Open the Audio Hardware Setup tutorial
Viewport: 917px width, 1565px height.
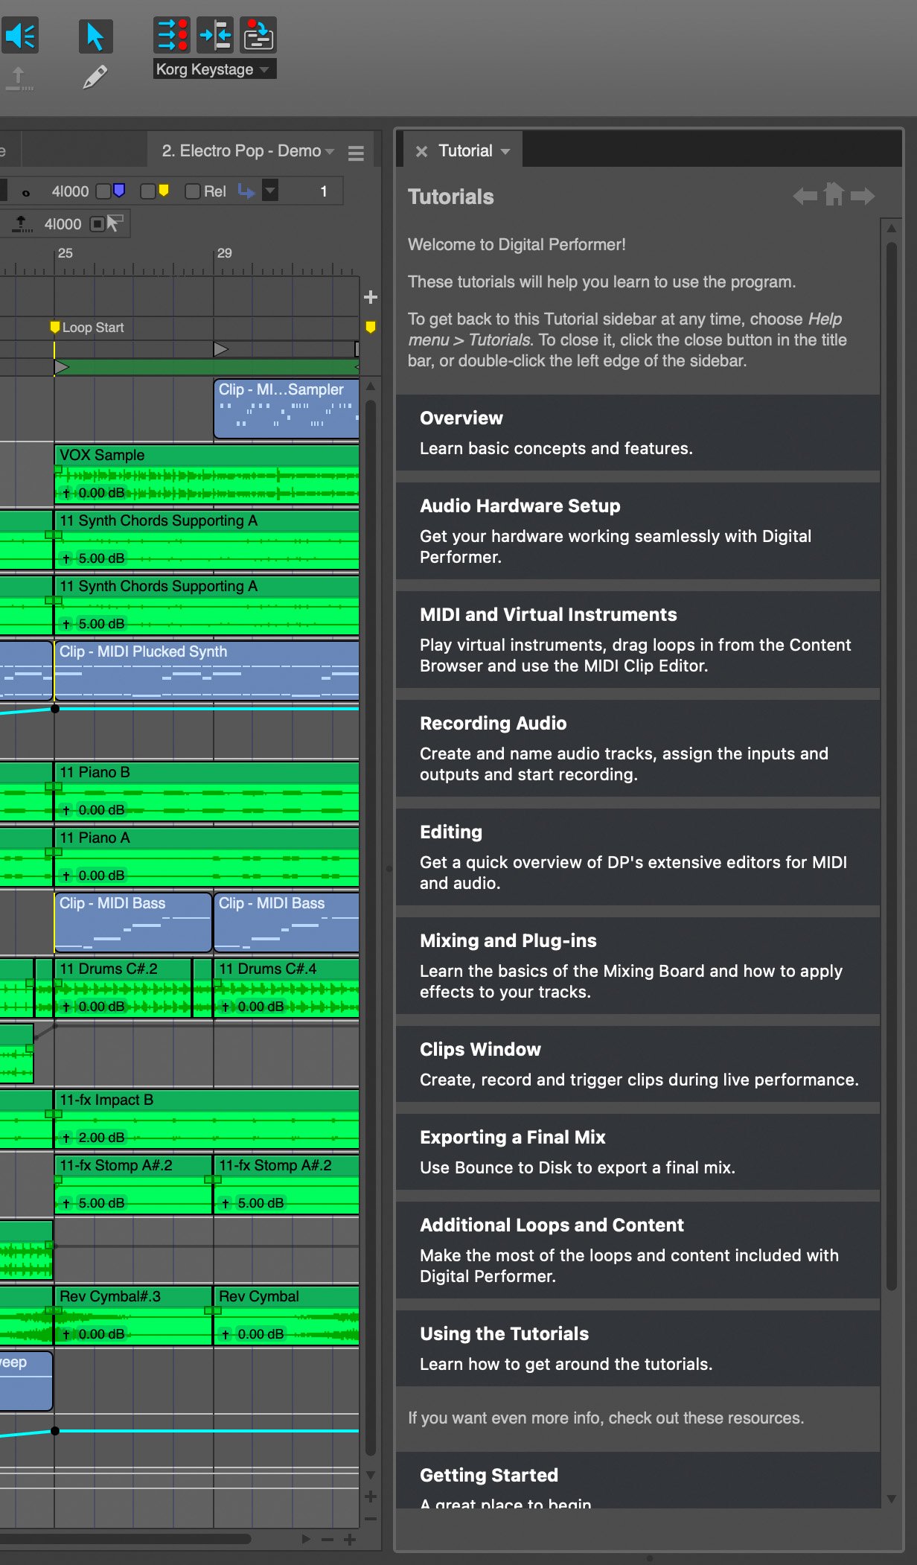[x=638, y=531]
